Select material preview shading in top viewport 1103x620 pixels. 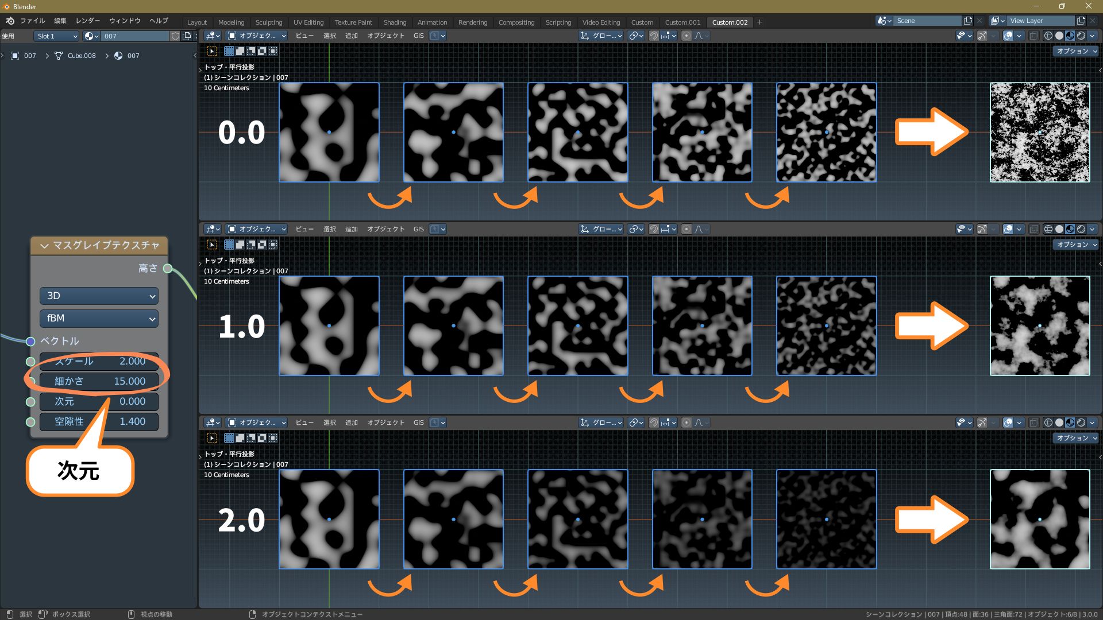coord(1070,36)
